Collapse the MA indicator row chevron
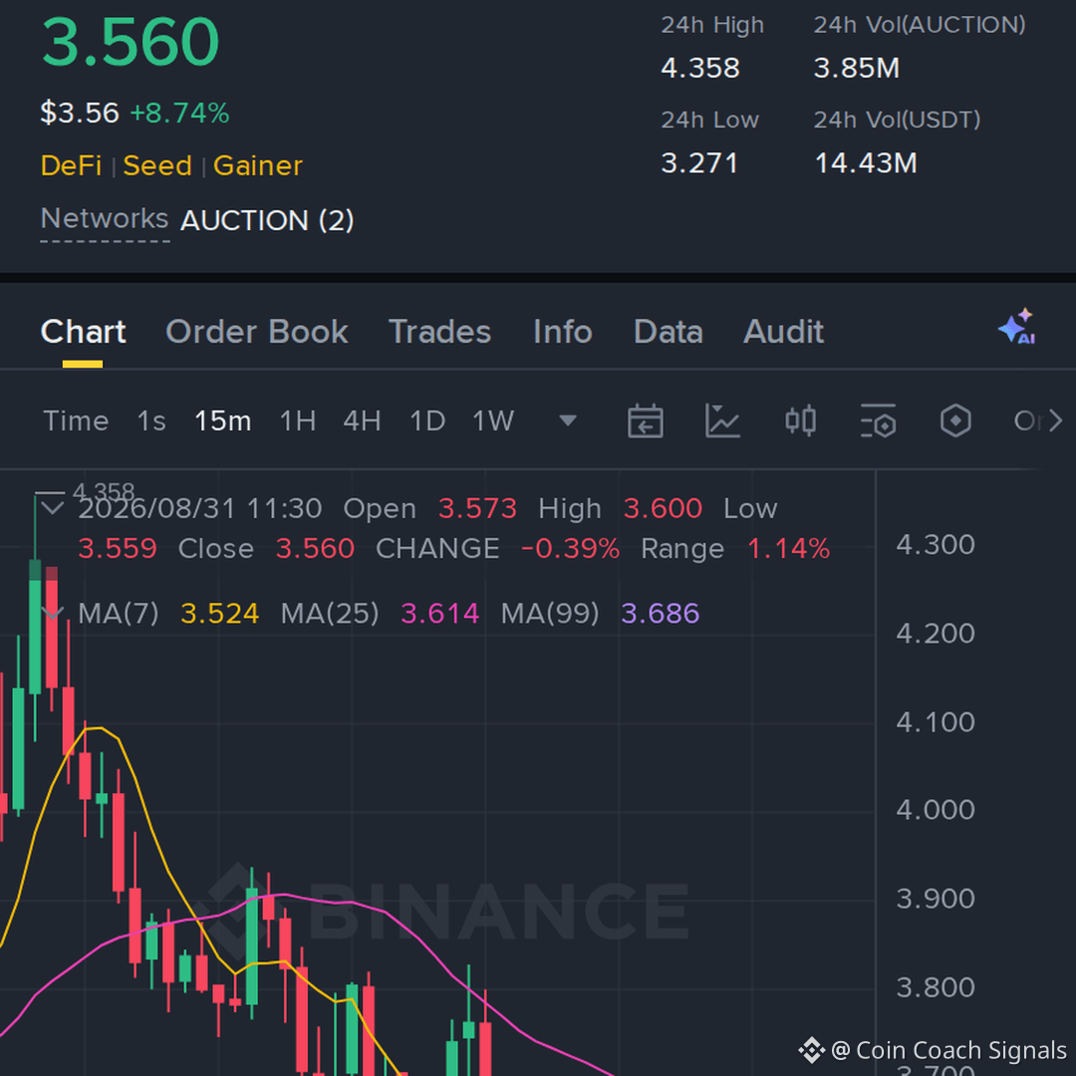The image size is (1076, 1076). click(53, 612)
